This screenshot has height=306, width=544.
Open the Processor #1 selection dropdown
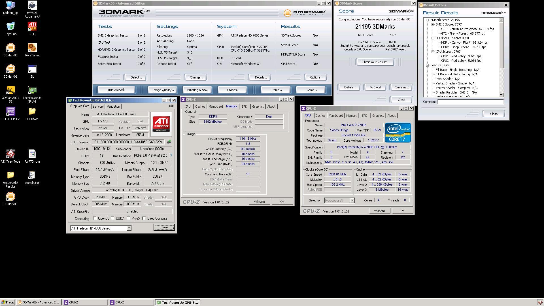pyautogui.click(x=352, y=201)
